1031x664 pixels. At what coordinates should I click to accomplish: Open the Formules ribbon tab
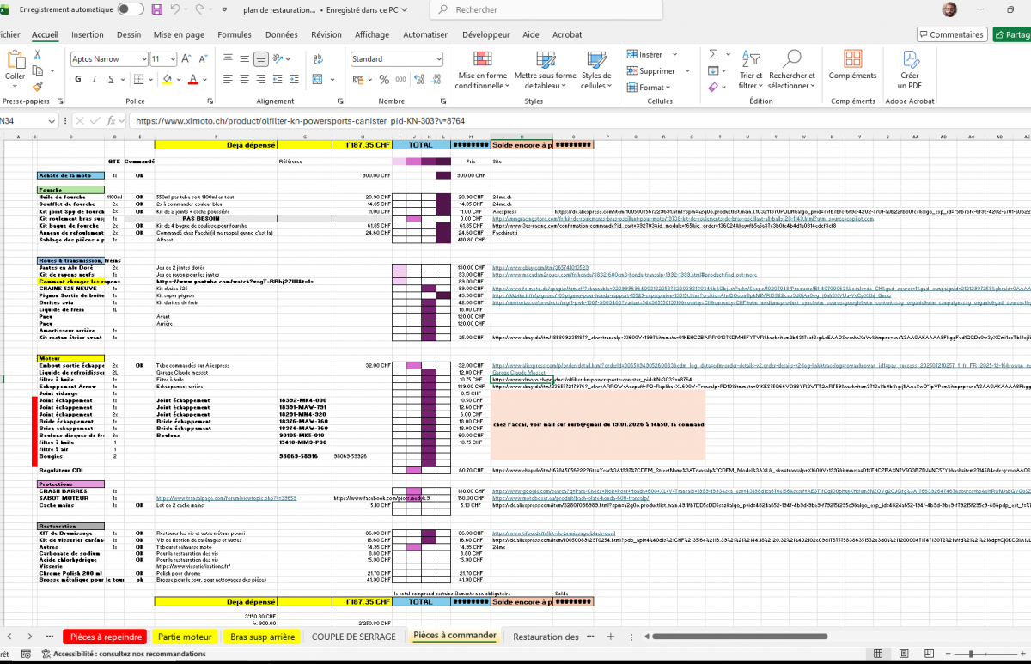point(235,34)
